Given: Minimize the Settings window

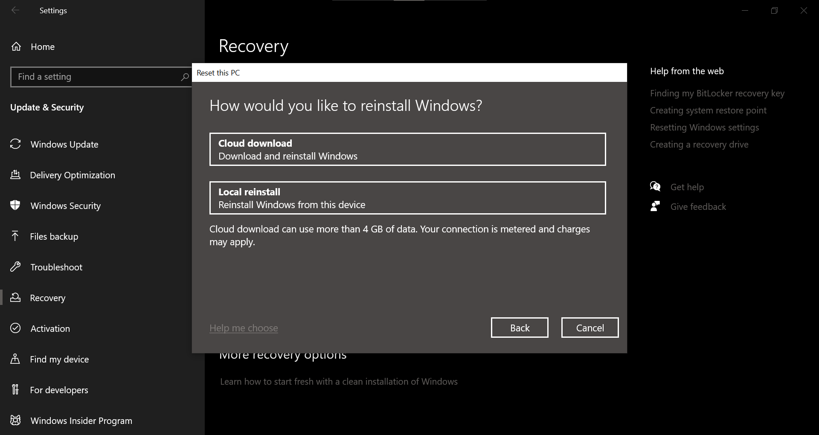Looking at the screenshot, I should 745,10.
